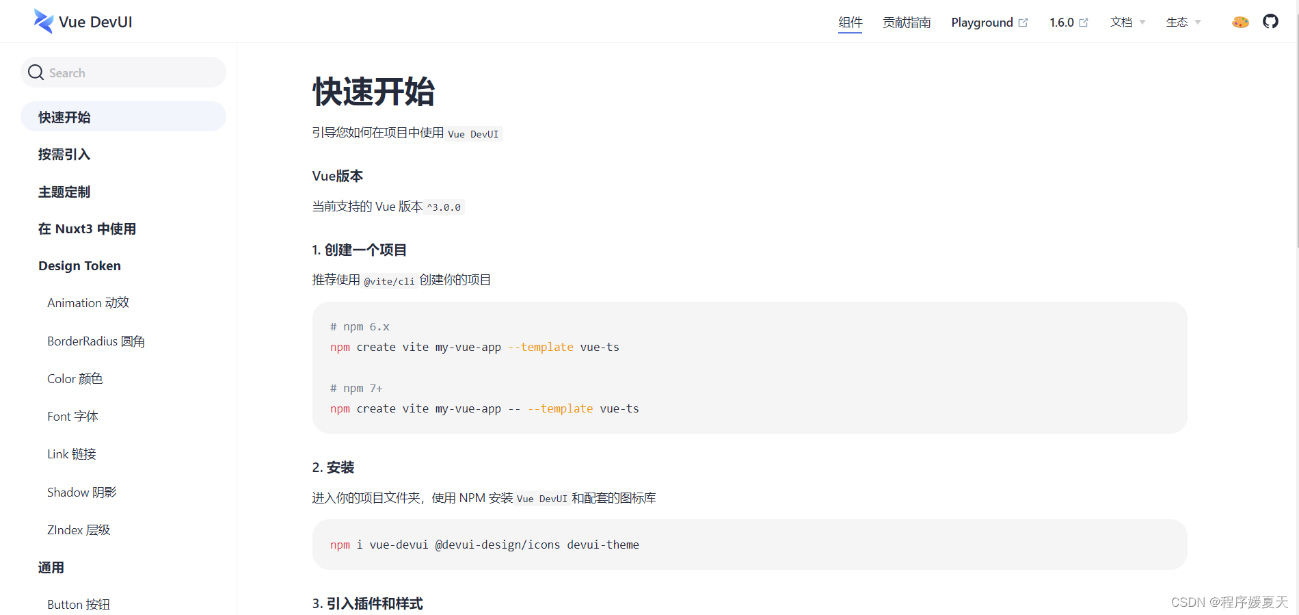This screenshot has height=615, width=1299.
Task: Switch to the 组件 nav tab
Action: click(x=850, y=23)
